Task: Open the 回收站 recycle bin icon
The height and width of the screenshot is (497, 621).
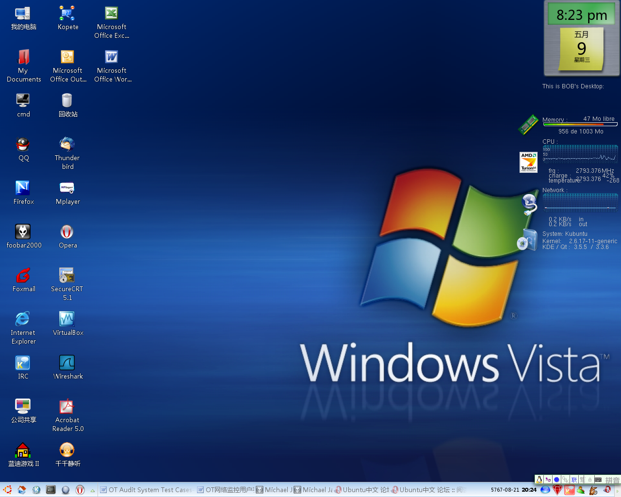Action: pos(67,105)
